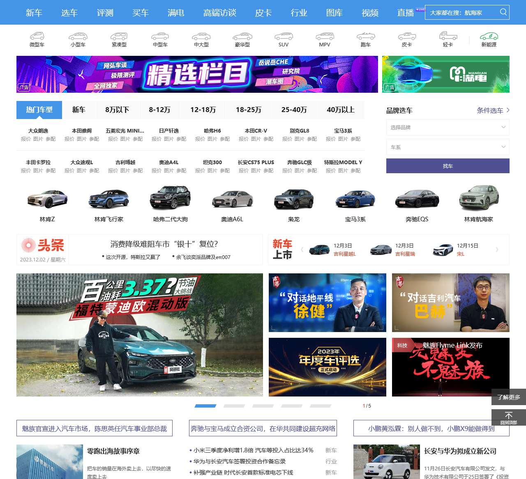Image resolution: width=526 pixels, height=479 pixels.
Task: Open 特斯拉MODEL Y model link
Action: coord(343,162)
